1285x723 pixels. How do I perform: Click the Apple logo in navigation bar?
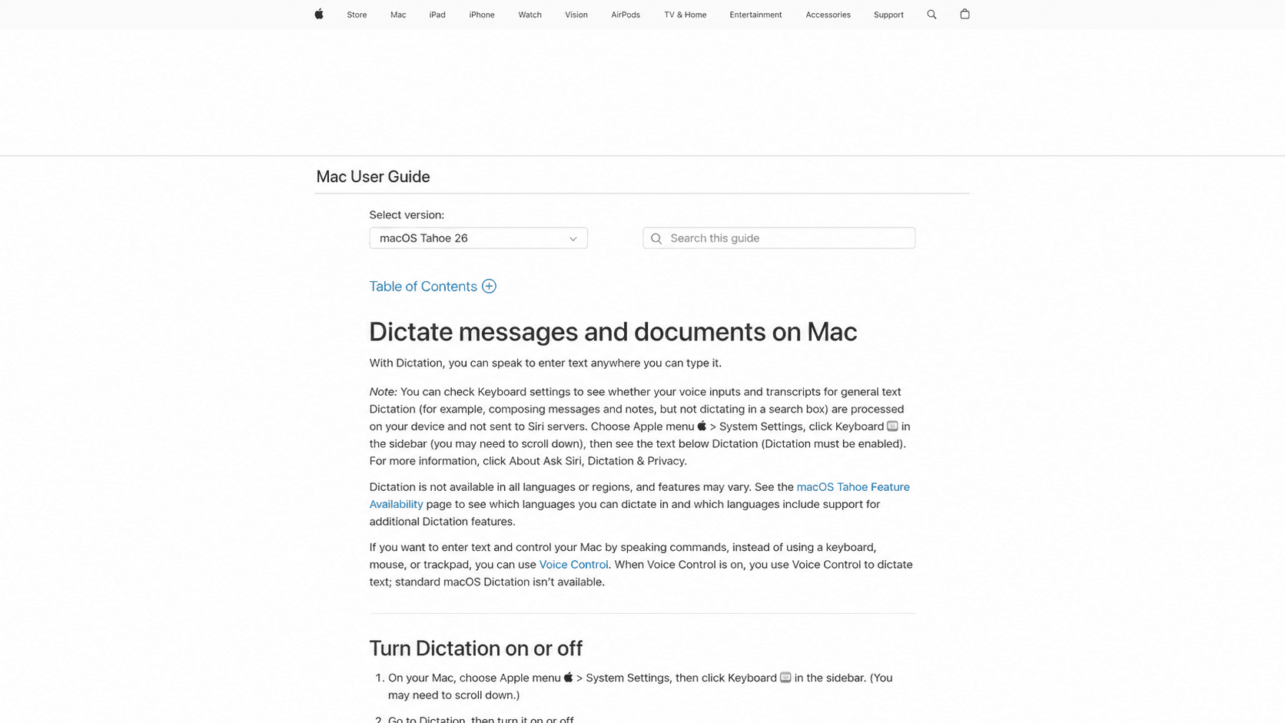(x=319, y=14)
